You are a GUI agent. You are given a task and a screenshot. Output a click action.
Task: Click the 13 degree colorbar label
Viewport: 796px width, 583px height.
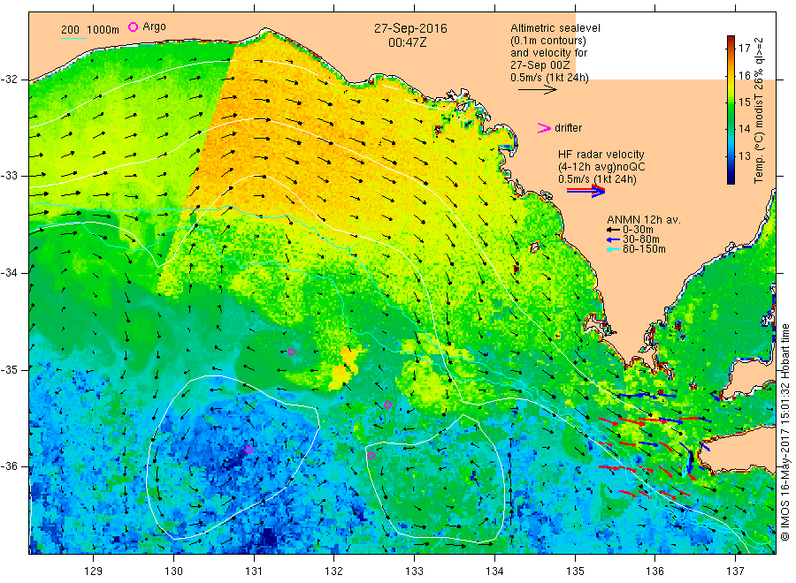click(744, 155)
